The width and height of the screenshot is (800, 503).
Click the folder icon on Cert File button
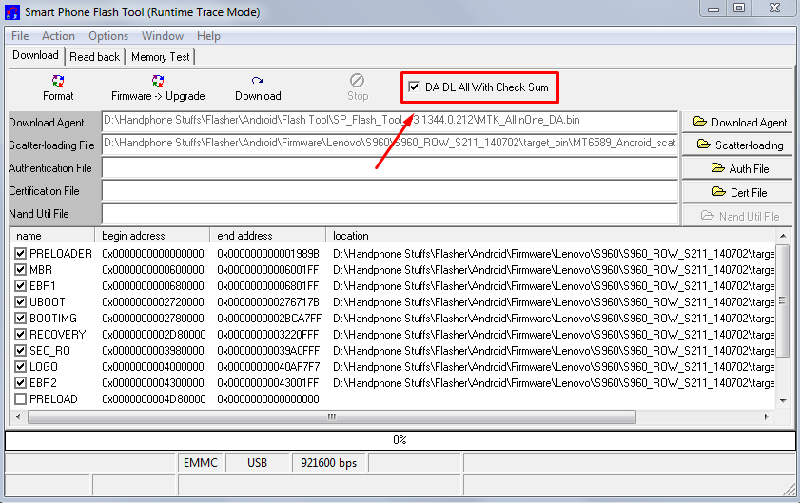click(x=719, y=192)
